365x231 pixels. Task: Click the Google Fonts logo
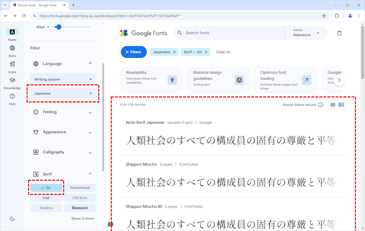(x=143, y=33)
